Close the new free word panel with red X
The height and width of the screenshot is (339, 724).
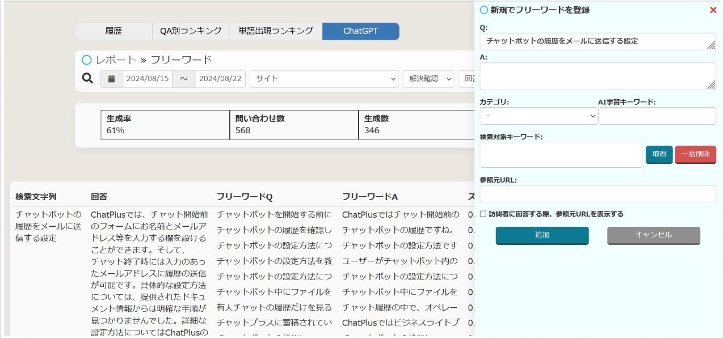coord(713,10)
